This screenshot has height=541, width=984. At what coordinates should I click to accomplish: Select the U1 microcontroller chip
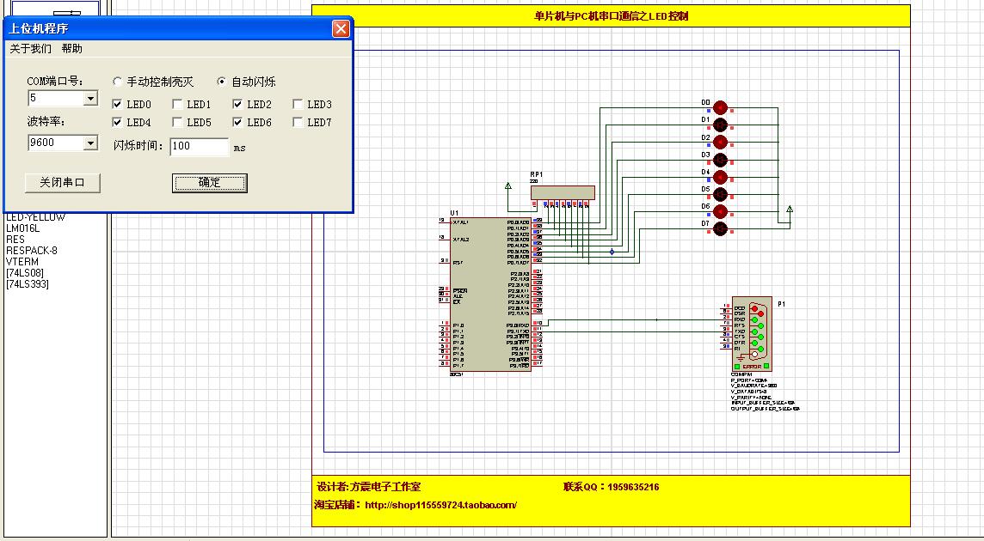coord(491,294)
